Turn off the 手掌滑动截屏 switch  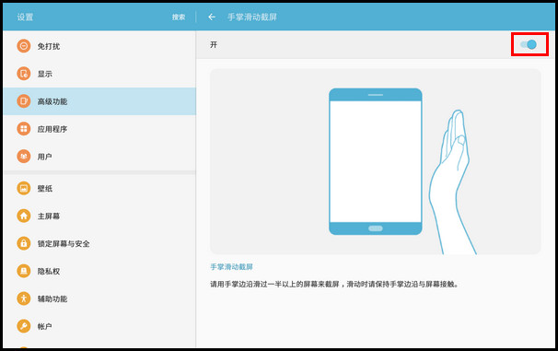click(x=529, y=44)
